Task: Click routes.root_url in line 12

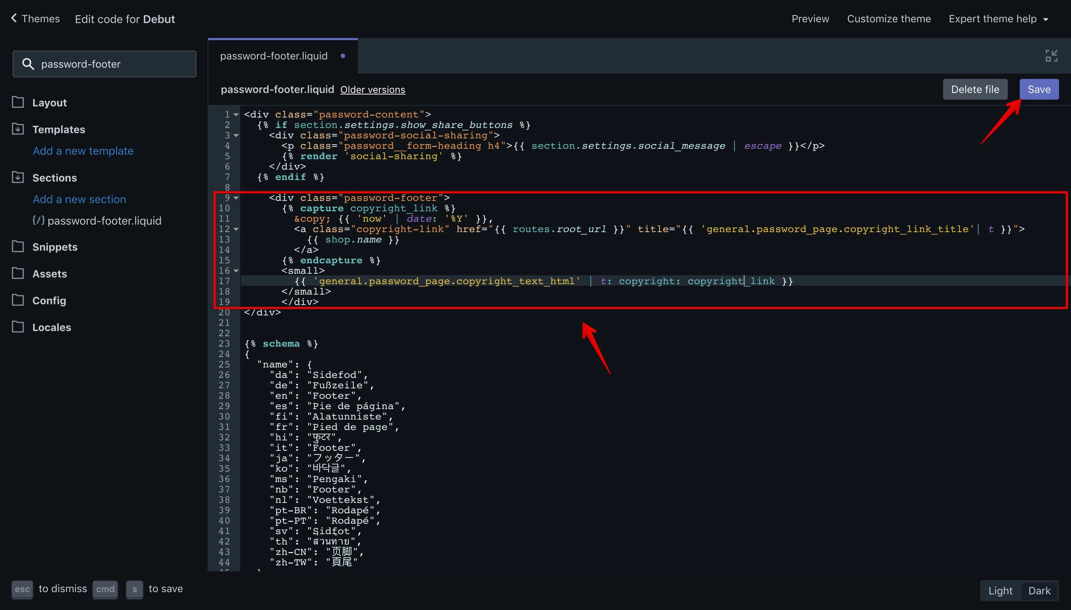Action: [x=559, y=229]
